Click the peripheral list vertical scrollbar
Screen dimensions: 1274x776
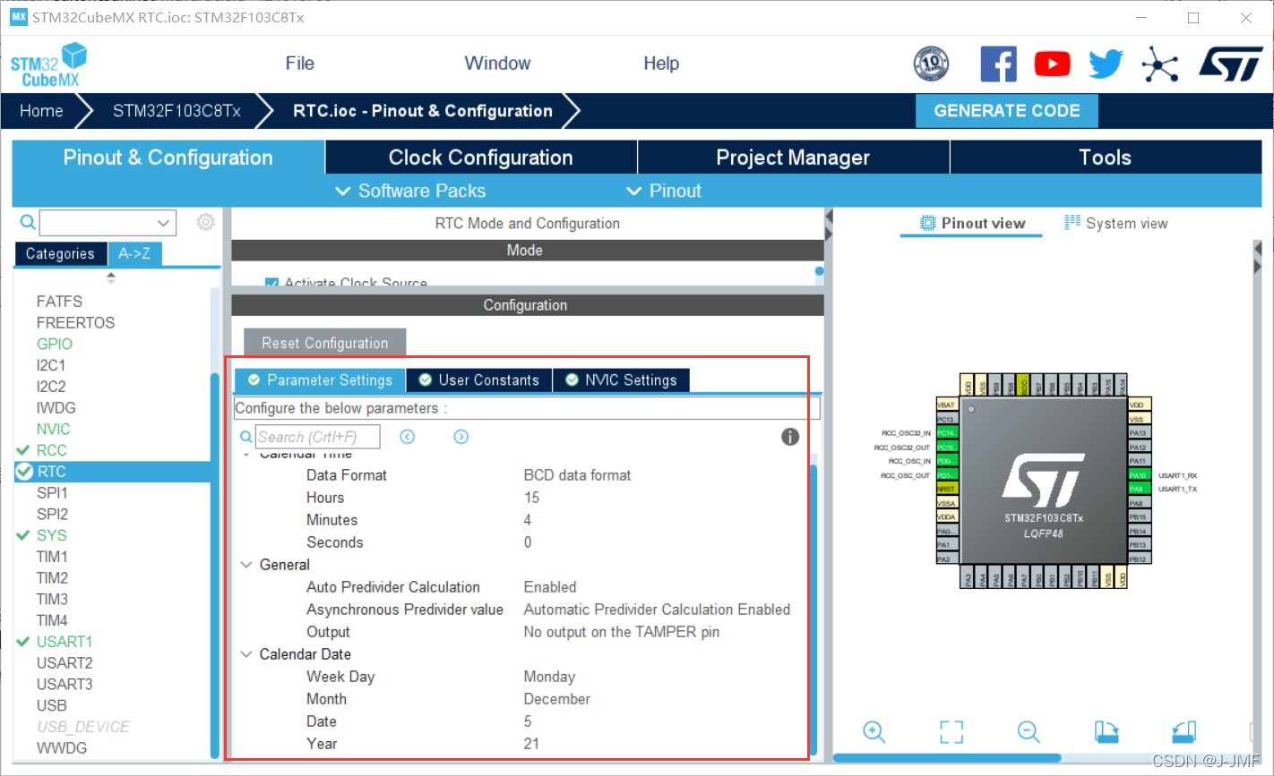click(x=215, y=564)
